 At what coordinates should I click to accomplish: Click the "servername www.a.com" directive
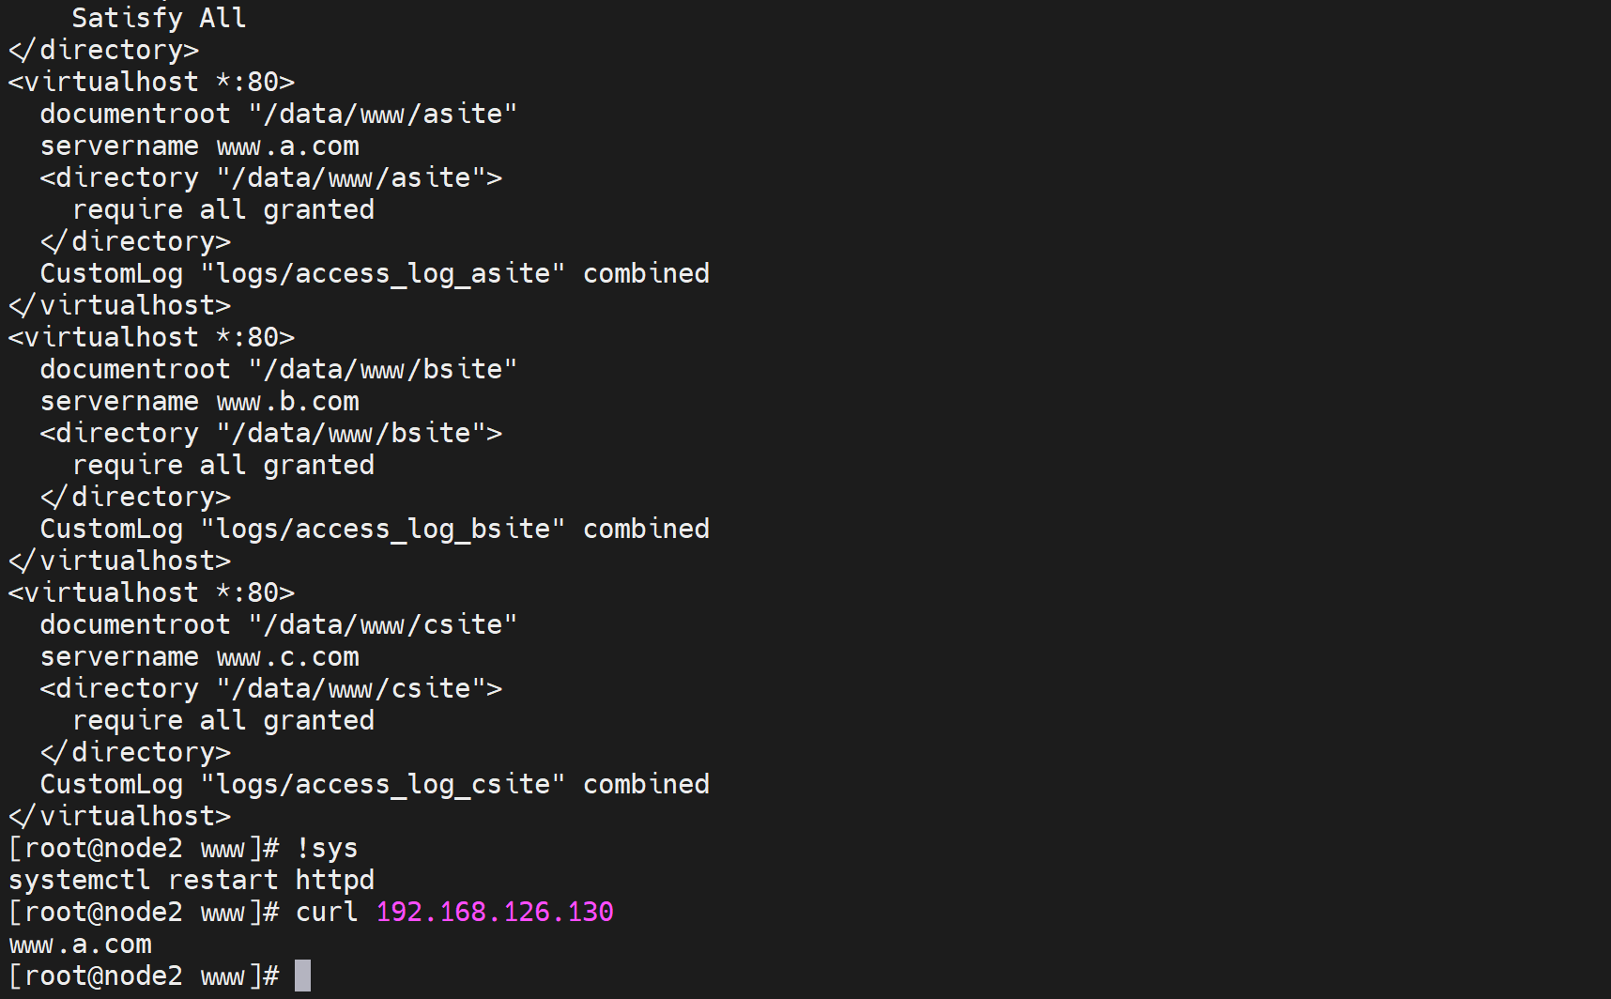[199, 146]
